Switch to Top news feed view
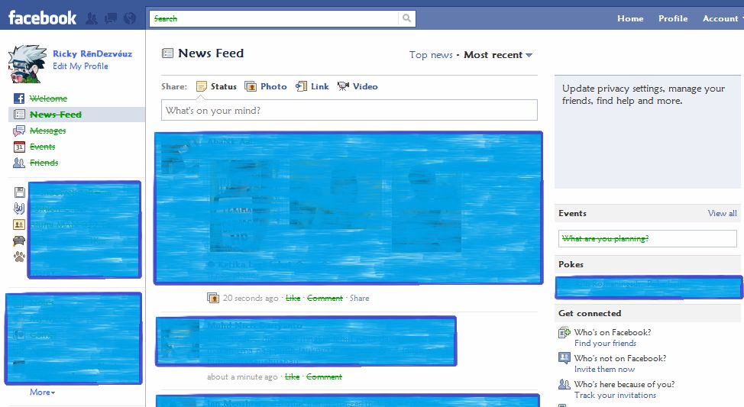Image resolution: width=744 pixels, height=407 pixels. [x=431, y=55]
